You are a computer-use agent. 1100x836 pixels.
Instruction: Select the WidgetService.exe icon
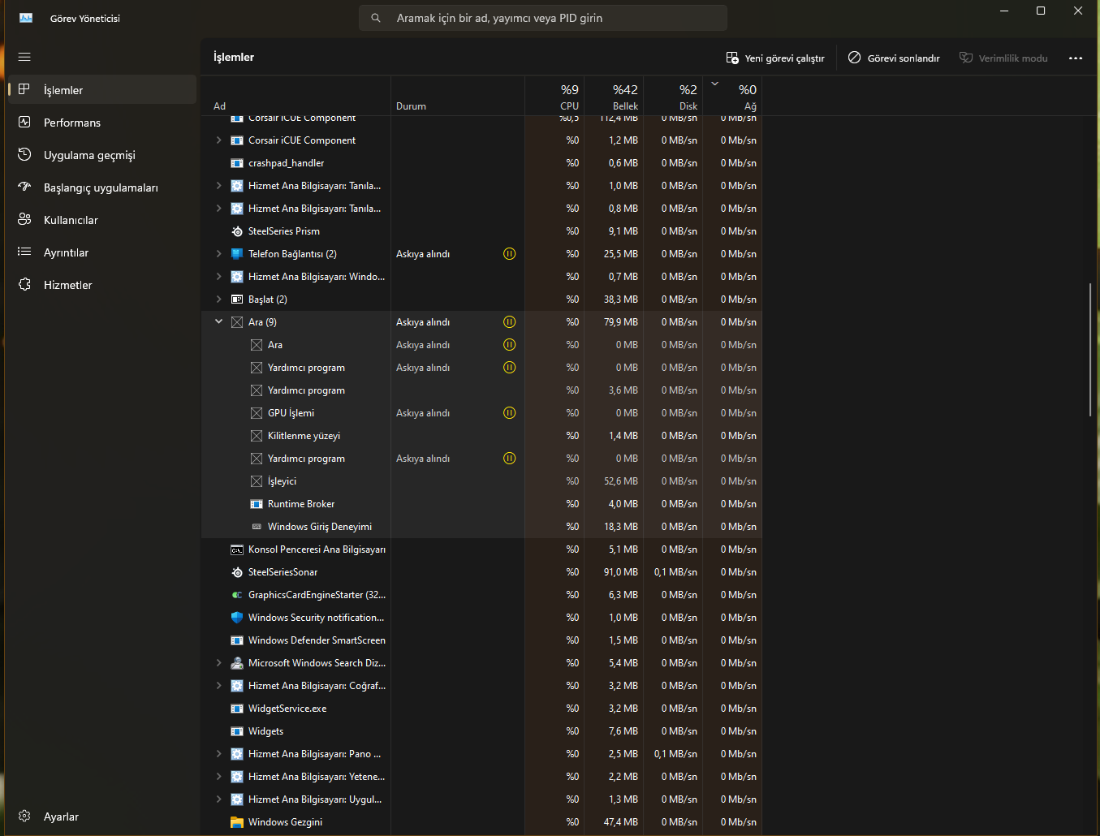click(237, 709)
